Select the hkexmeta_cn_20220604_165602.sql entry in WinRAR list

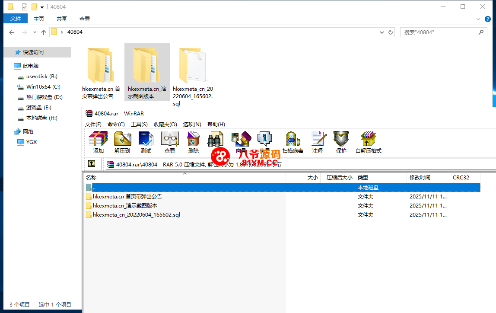[136, 215]
